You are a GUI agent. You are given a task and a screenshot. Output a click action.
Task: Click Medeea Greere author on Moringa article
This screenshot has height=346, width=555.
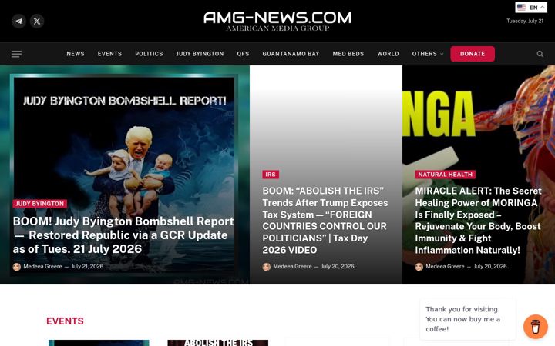pyautogui.click(x=445, y=267)
